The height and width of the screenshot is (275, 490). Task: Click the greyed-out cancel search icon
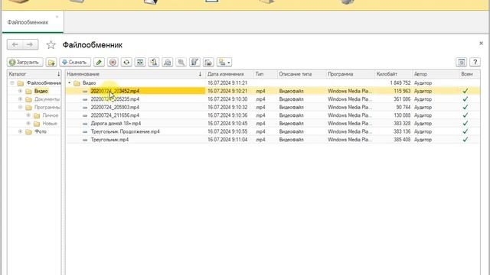(181, 63)
